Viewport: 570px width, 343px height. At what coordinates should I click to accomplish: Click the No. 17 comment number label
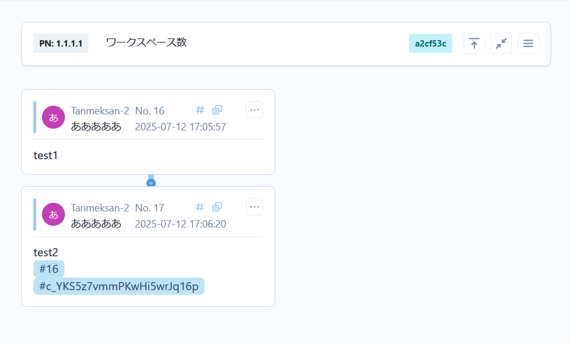coord(149,207)
